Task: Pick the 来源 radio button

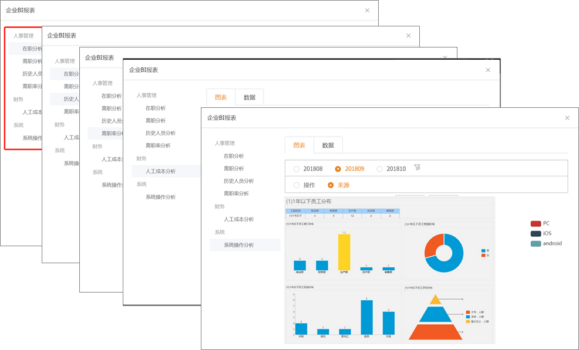Action: 331,185
